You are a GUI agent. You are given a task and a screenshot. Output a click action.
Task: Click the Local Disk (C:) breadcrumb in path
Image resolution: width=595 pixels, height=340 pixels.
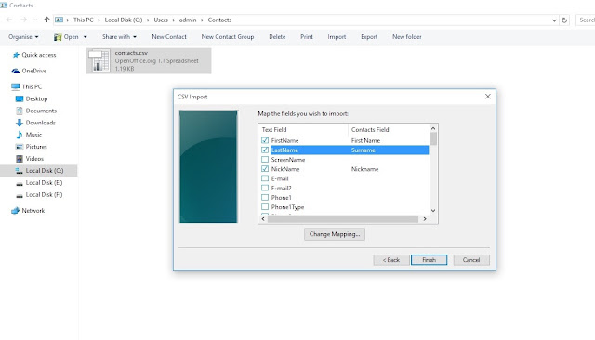point(124,20)
